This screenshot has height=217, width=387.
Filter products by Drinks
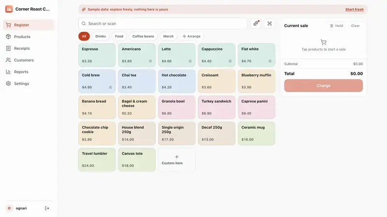pyautogui.click(x=101, y=36)
